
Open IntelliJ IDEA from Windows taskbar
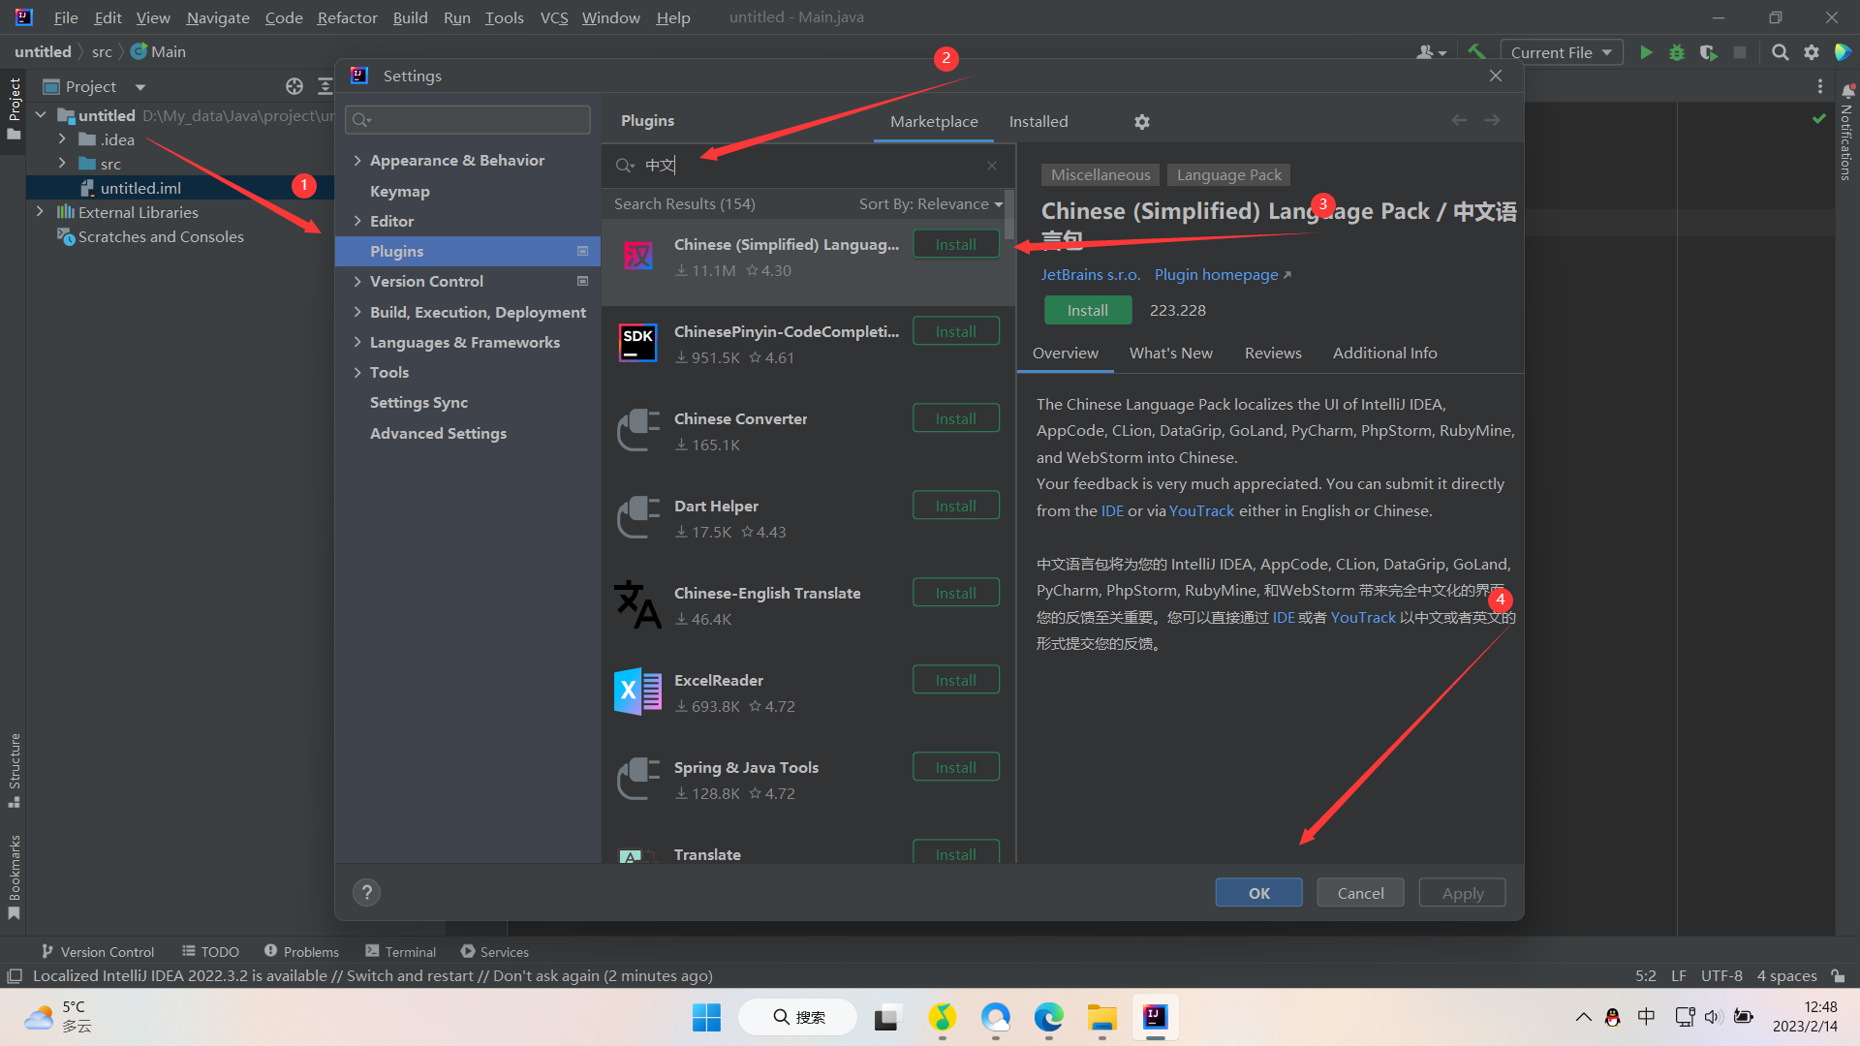pos(1155,1017)
